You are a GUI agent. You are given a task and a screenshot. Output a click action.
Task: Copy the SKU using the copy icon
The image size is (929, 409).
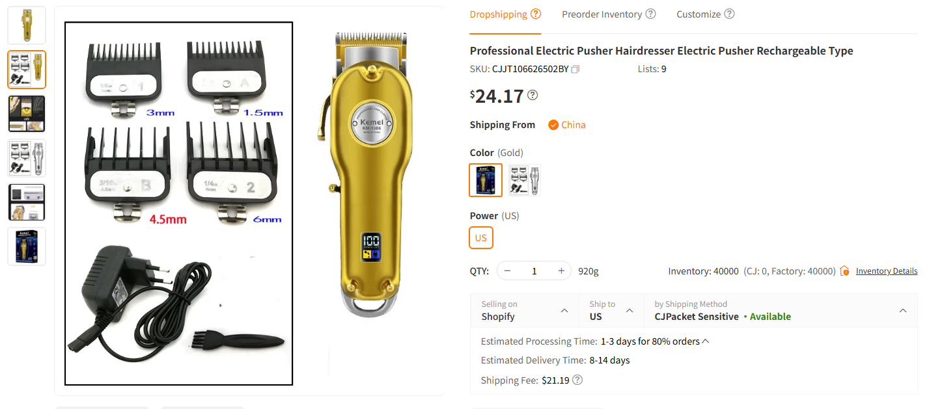[575, 69]
